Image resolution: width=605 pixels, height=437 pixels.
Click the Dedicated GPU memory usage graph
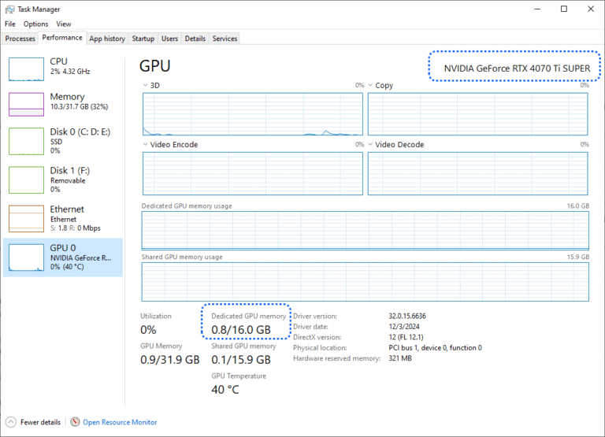(365, 231)
